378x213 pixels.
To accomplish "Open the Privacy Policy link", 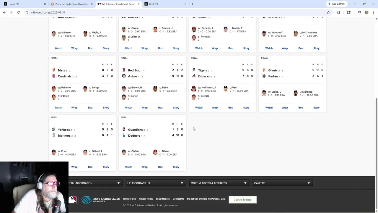I will click(x=146, y=199).
